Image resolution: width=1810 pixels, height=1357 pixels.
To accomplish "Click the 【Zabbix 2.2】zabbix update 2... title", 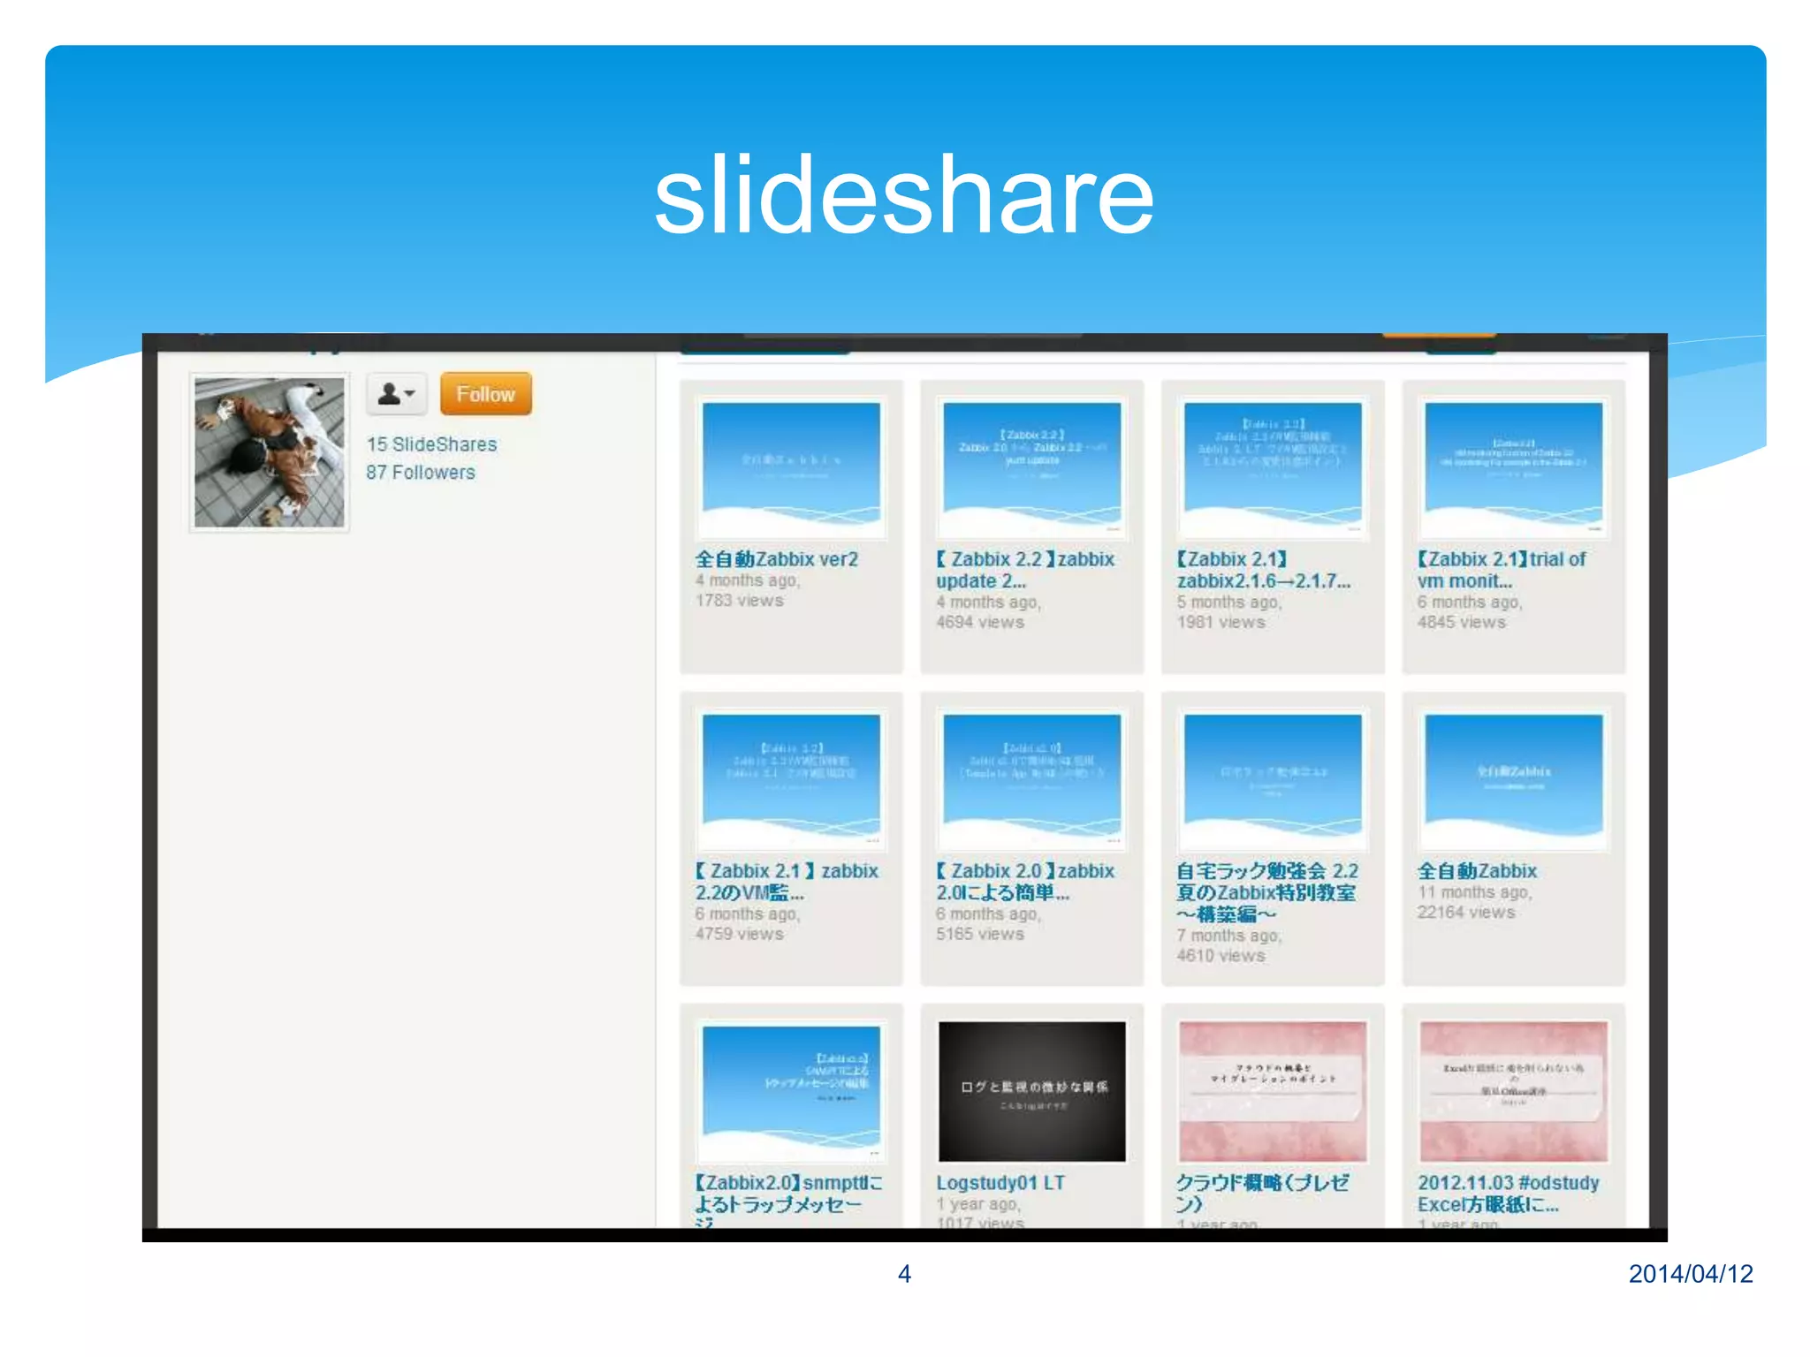I will pyautogui.click(x=1025, y=570).
